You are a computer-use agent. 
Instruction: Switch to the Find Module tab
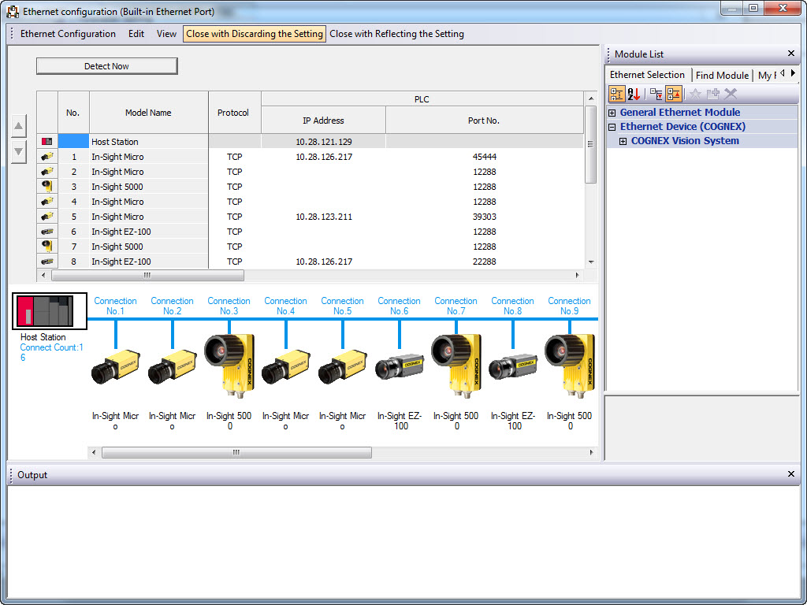[x=722, y=75]
